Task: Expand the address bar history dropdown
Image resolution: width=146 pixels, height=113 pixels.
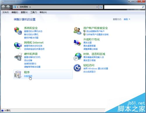Action: point(97,7)
